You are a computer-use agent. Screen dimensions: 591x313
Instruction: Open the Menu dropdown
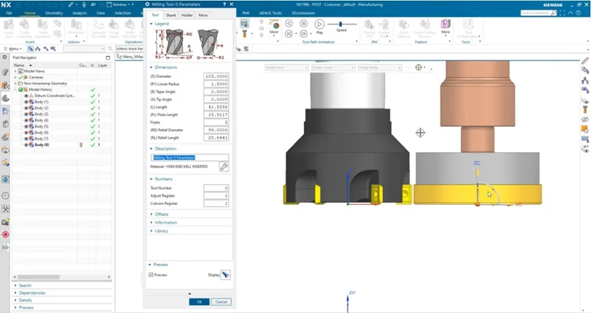[13, 48]
